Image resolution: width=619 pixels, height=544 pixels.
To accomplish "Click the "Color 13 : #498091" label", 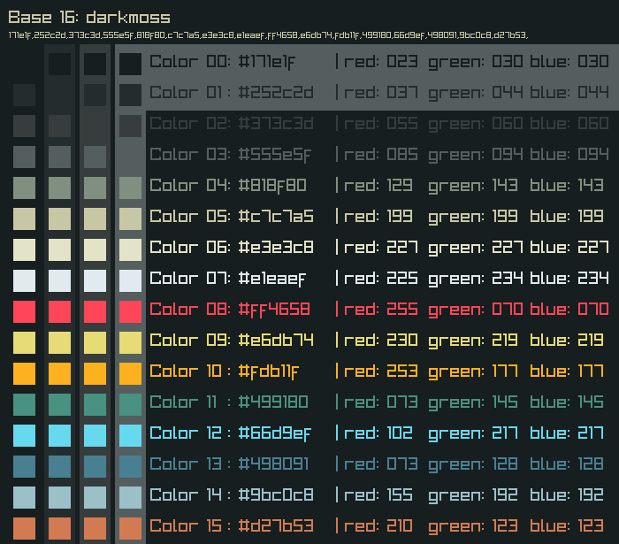I will tap(230, 464).
